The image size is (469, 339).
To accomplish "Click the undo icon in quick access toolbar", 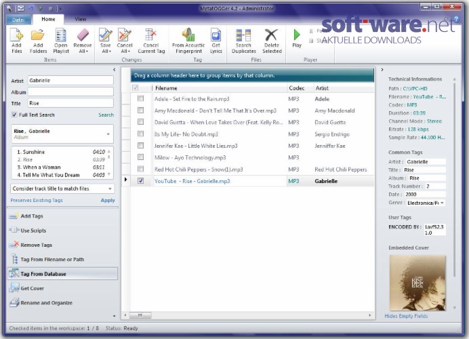I will coord(30,8).
